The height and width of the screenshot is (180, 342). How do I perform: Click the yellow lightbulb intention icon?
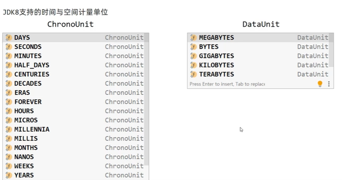click(x=320, y=84)
